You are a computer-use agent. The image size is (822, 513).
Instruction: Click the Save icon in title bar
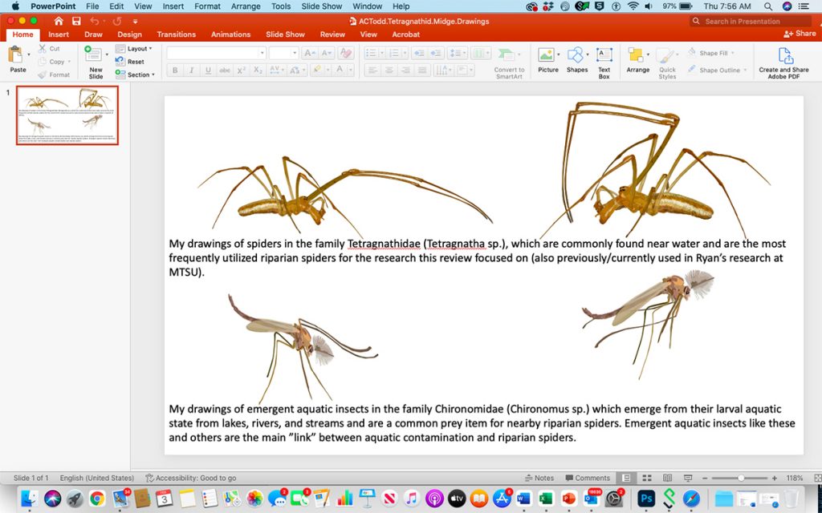point(76,21)
